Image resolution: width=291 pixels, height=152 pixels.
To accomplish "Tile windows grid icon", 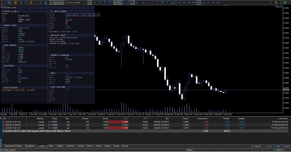I will [x=110, y=3].
